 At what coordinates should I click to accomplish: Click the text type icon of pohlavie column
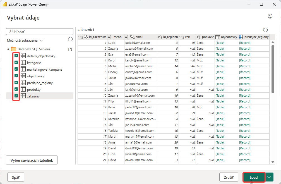tap(199, 37)
